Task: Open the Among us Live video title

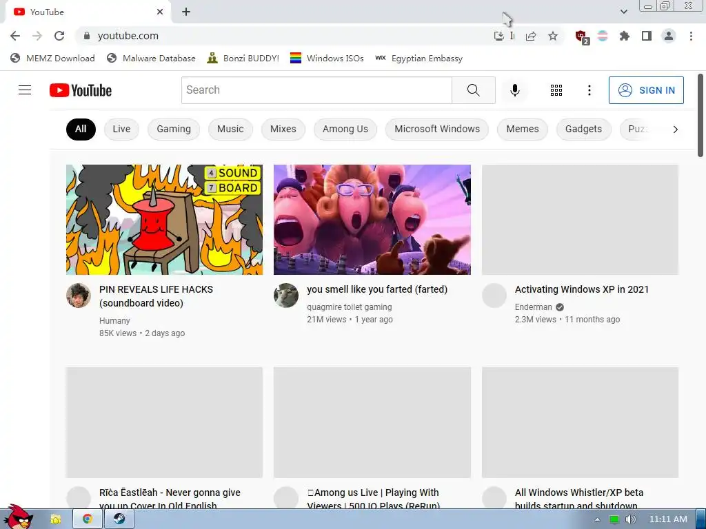Action: 373,499
